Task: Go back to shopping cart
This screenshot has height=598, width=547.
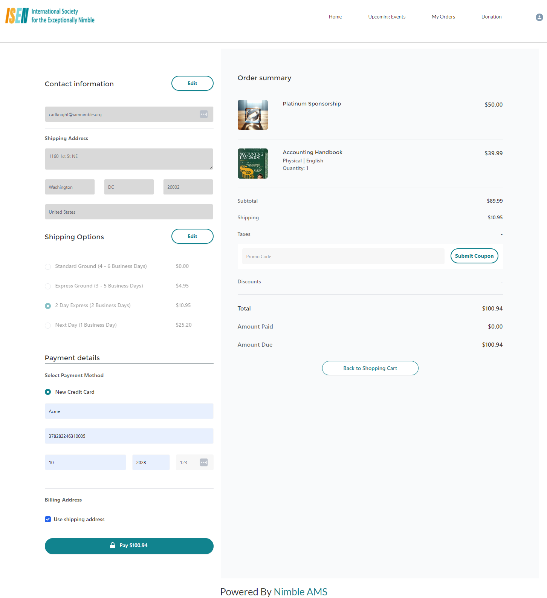Action: [x=370, y=368]
